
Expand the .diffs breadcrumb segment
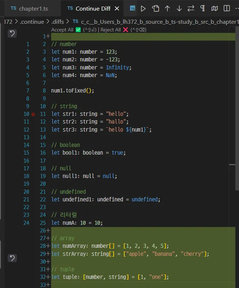click(x=58, y=22)
